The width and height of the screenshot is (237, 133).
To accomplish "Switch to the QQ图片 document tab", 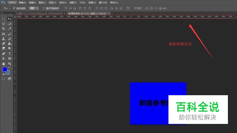I will click(39, 13).
